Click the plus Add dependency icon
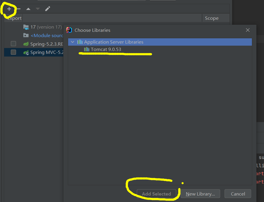 (9, 9)
